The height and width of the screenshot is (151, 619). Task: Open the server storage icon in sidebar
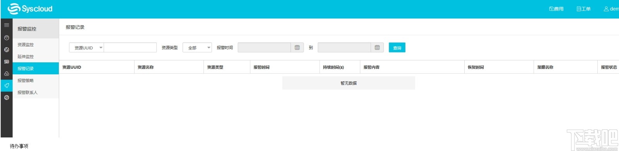[7, 62]
